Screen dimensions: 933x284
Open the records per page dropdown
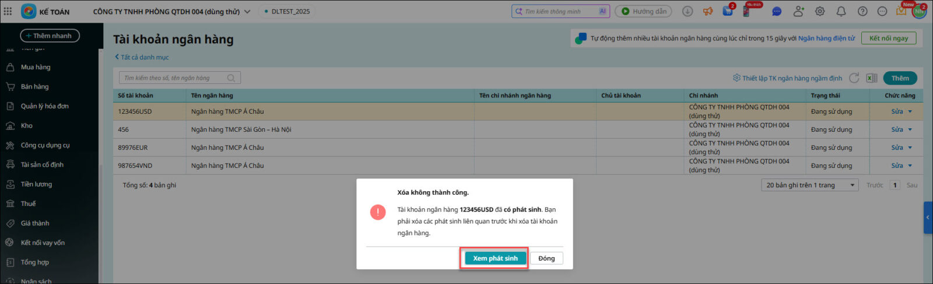810,185
